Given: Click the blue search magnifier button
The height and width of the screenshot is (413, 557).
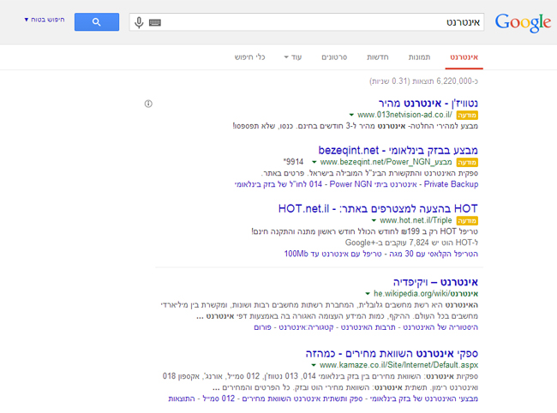Looking at the screenshot, I should pos(97,22).
